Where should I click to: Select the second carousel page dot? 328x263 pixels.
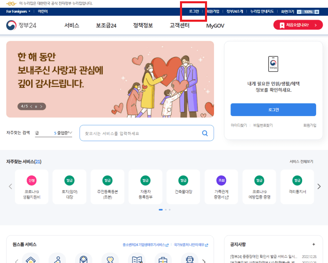[166, 210]
